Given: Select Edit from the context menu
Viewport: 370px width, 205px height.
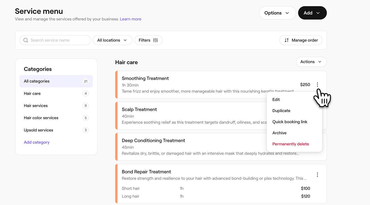Looking at the screenshot, I should (x=276, y=99).
